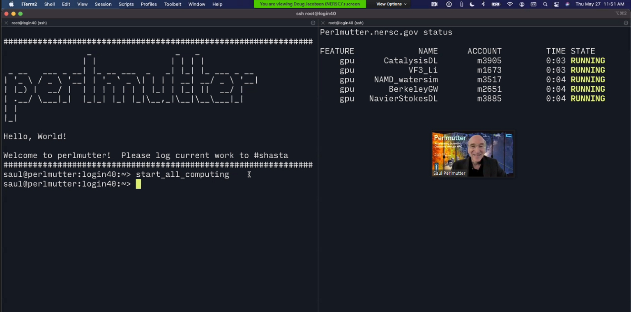This screenshot has width=631, height=312.
Task: Click the green screen-sharing notice banner
Action: pos(310,4)
